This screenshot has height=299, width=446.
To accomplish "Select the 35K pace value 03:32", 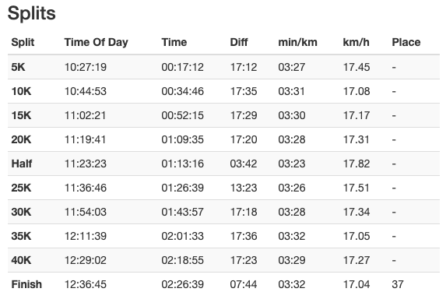I will 292,237.
